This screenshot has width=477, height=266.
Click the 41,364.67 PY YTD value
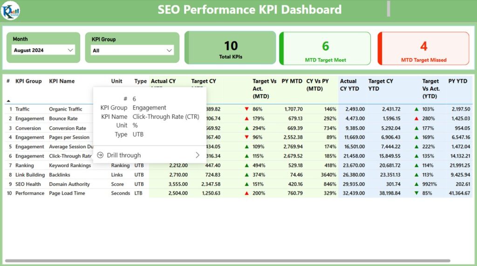tap(459, 193)
